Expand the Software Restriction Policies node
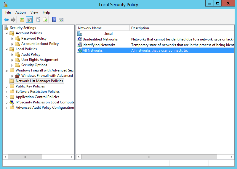Screen dimensions: 237x169 point(7,92)
